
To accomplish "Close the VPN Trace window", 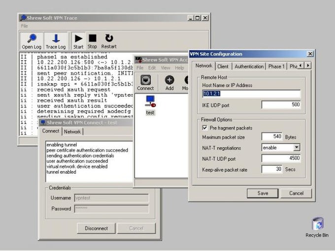I will tap(205, 18).
